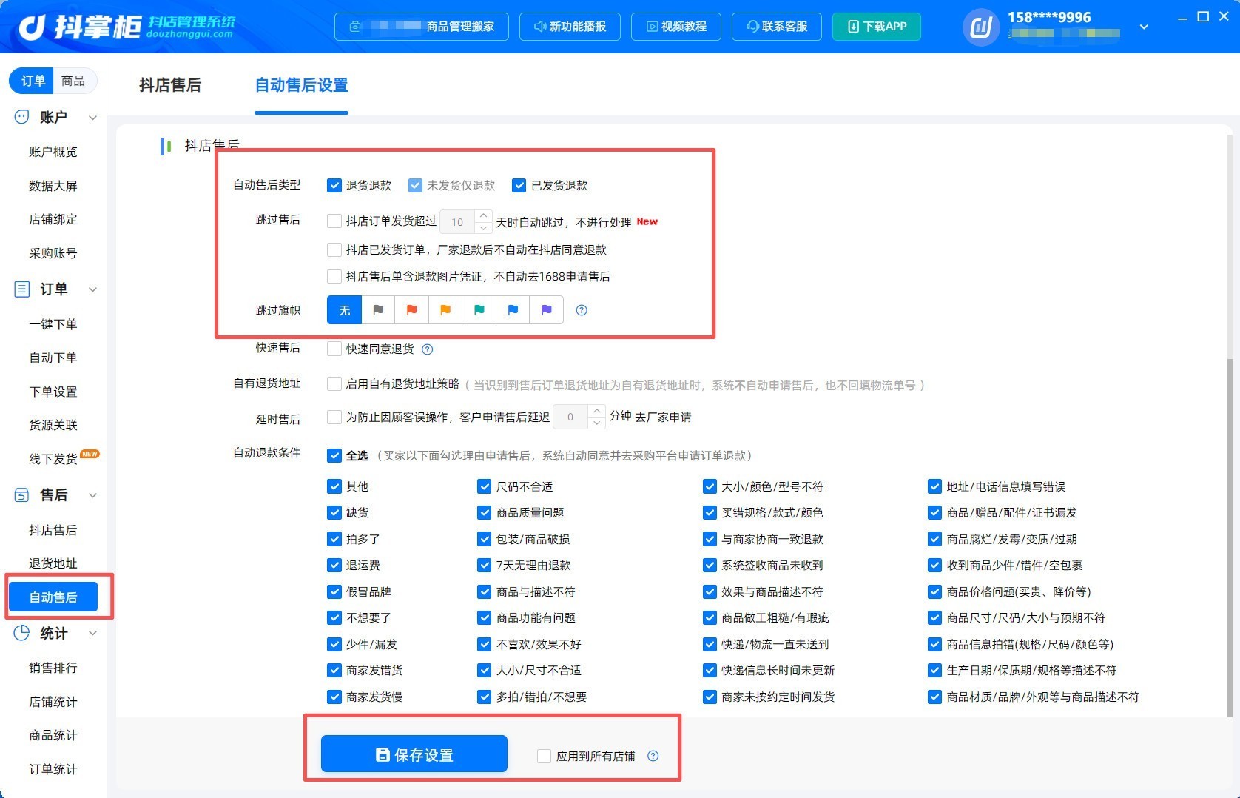Screen dimensions: 1240x798
Task: Click the user avatar logo
Action: click(x=981, y=27)
